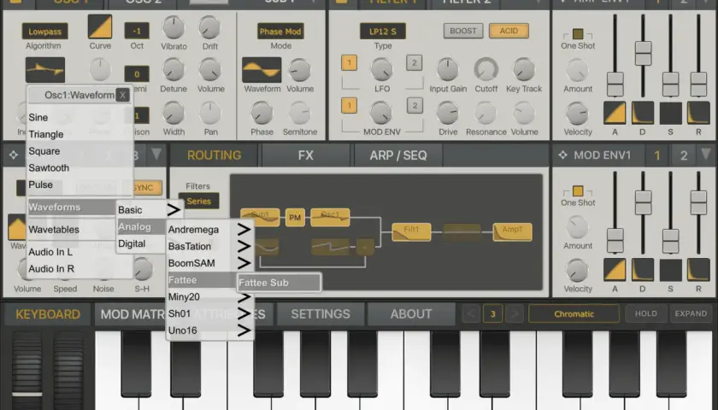Open the ABOUT tab
Viewport: 718px width, 410px height.
tap(411, 314)
